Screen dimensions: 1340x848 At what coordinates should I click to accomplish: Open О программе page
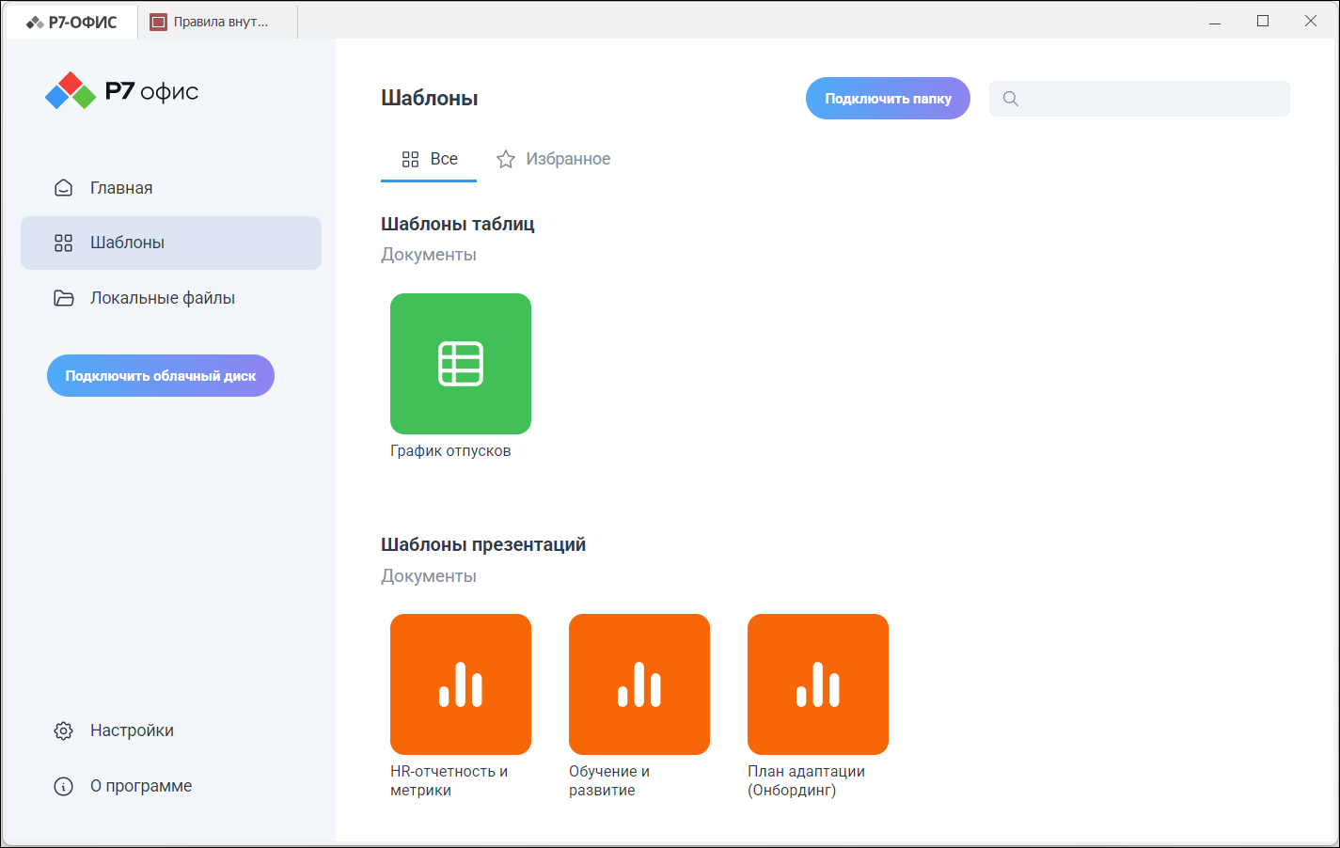[171, 786]
